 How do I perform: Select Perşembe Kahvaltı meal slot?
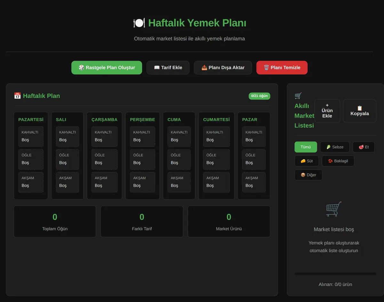(142, 137)
